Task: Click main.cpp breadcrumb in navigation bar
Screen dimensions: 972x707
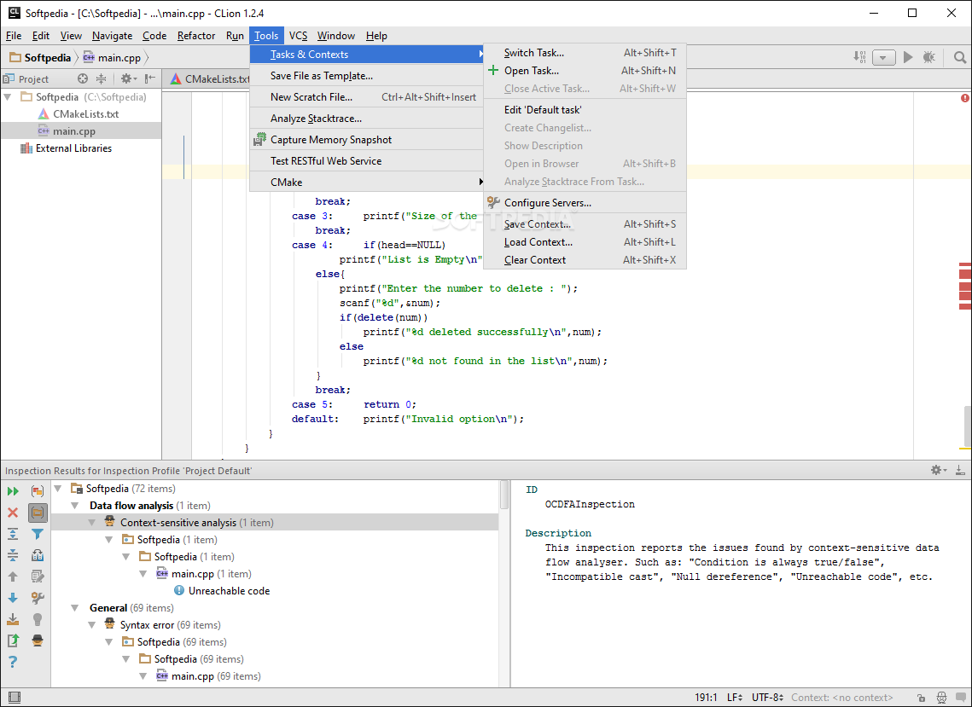Action: tap(112, 58)
